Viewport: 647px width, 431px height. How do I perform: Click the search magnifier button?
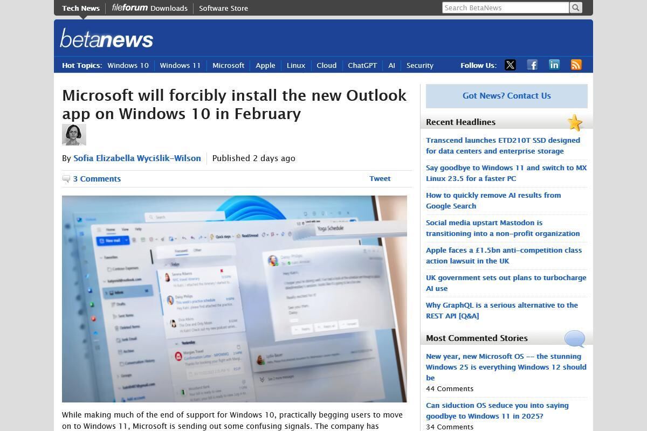tap(576, 8)
